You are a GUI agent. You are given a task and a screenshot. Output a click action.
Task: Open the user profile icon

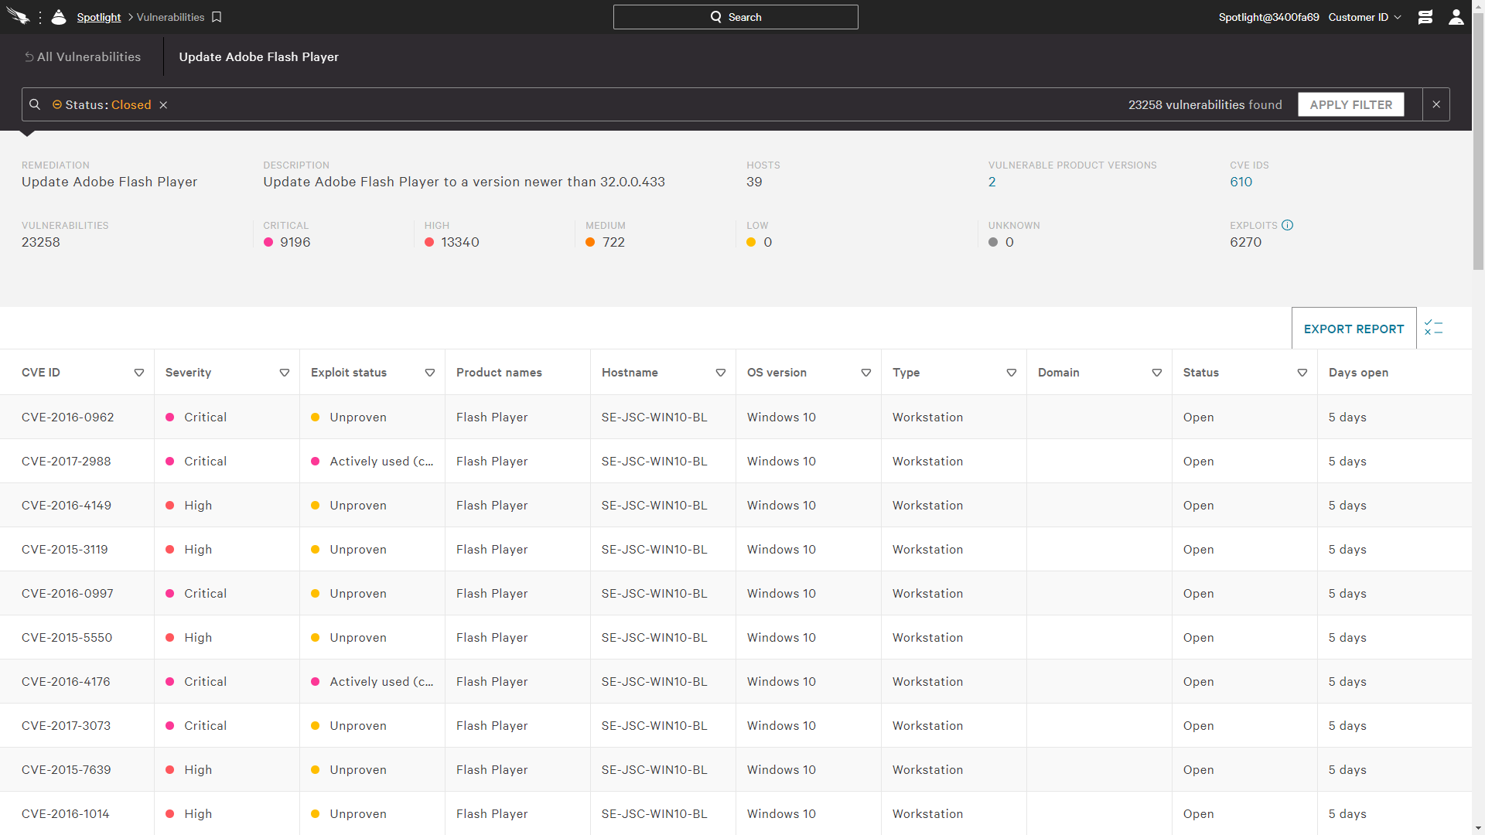point(1456,17)
